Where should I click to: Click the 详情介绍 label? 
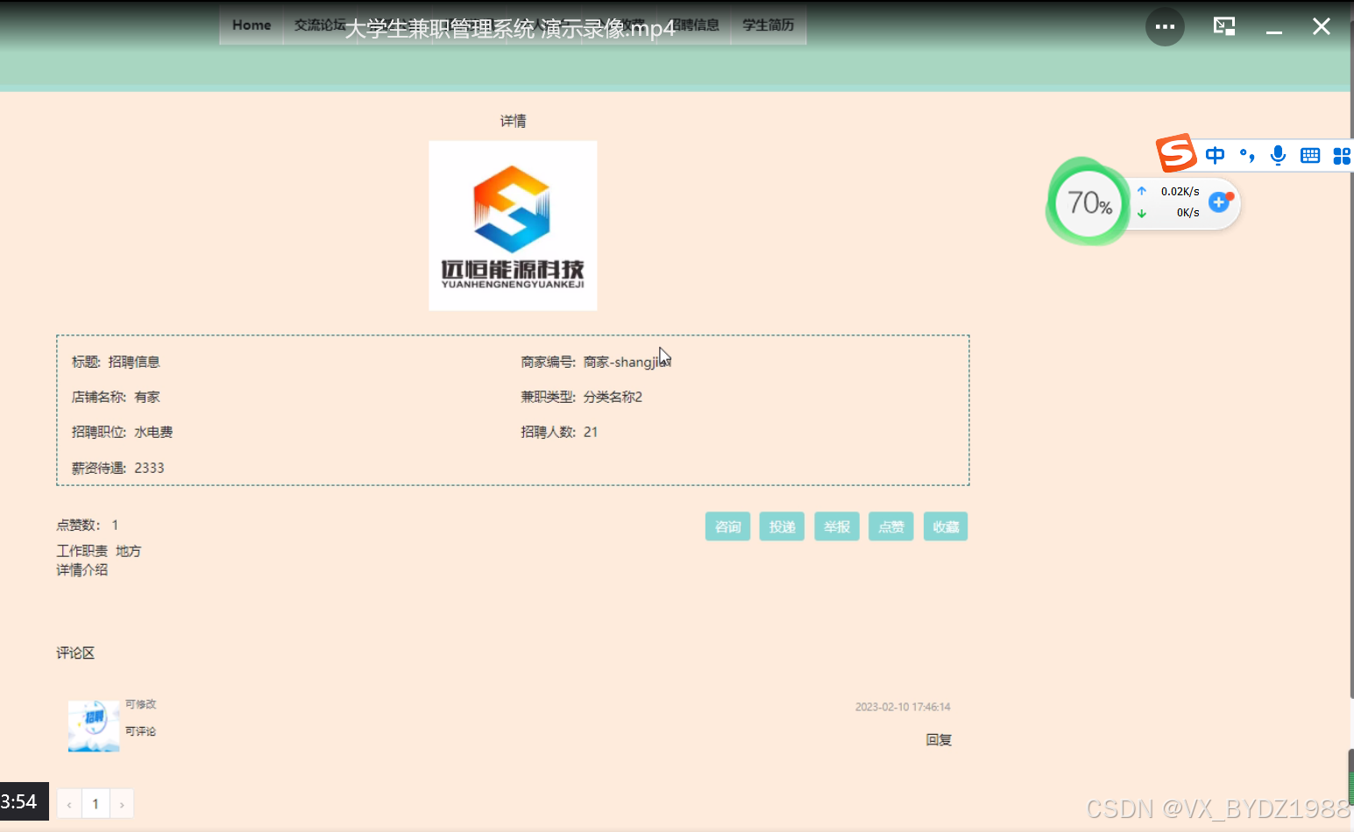point(82,569)
